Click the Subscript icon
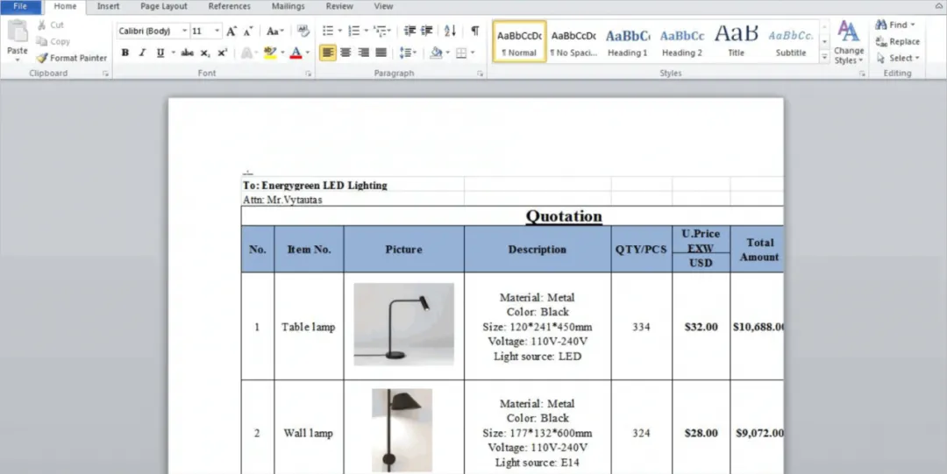This screenshot has height=474, width=947. pos(204,53)
